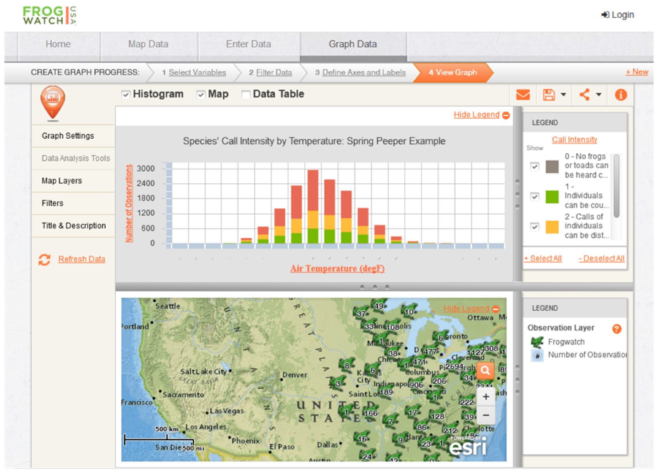Enable the Data Table checkbox
The image size is (658, 474).
coord(246,94)
